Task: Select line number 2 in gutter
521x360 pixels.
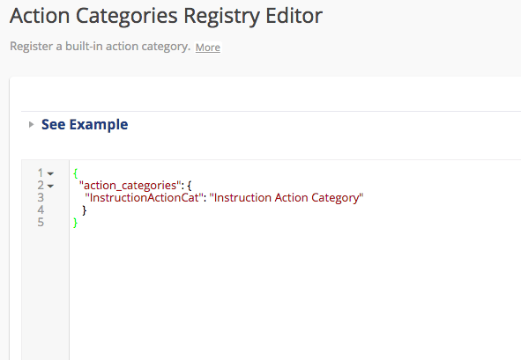Action: click(x=41, y=185)
